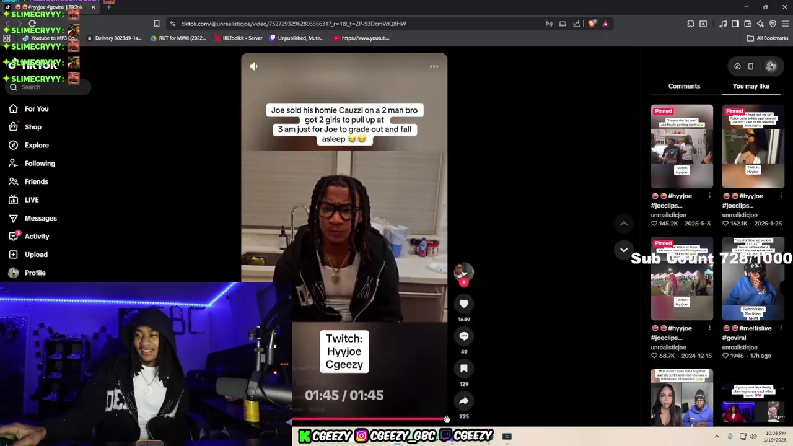Open the https://www.youtub bookmark
Image resolution: width=793 pixels, height=446 pixels.
(361, 38)
